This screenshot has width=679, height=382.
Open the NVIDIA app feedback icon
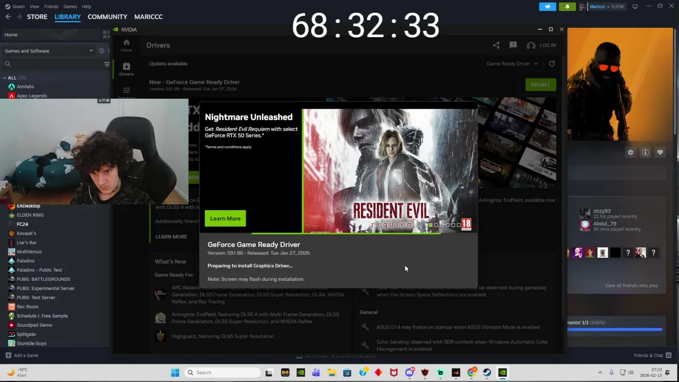pos(513,45)
